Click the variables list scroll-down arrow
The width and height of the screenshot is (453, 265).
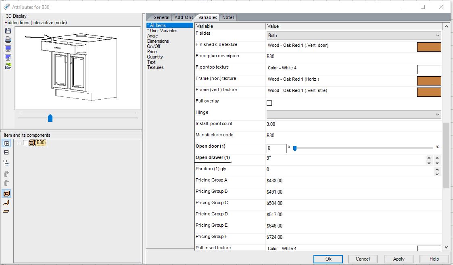[447, 247]
